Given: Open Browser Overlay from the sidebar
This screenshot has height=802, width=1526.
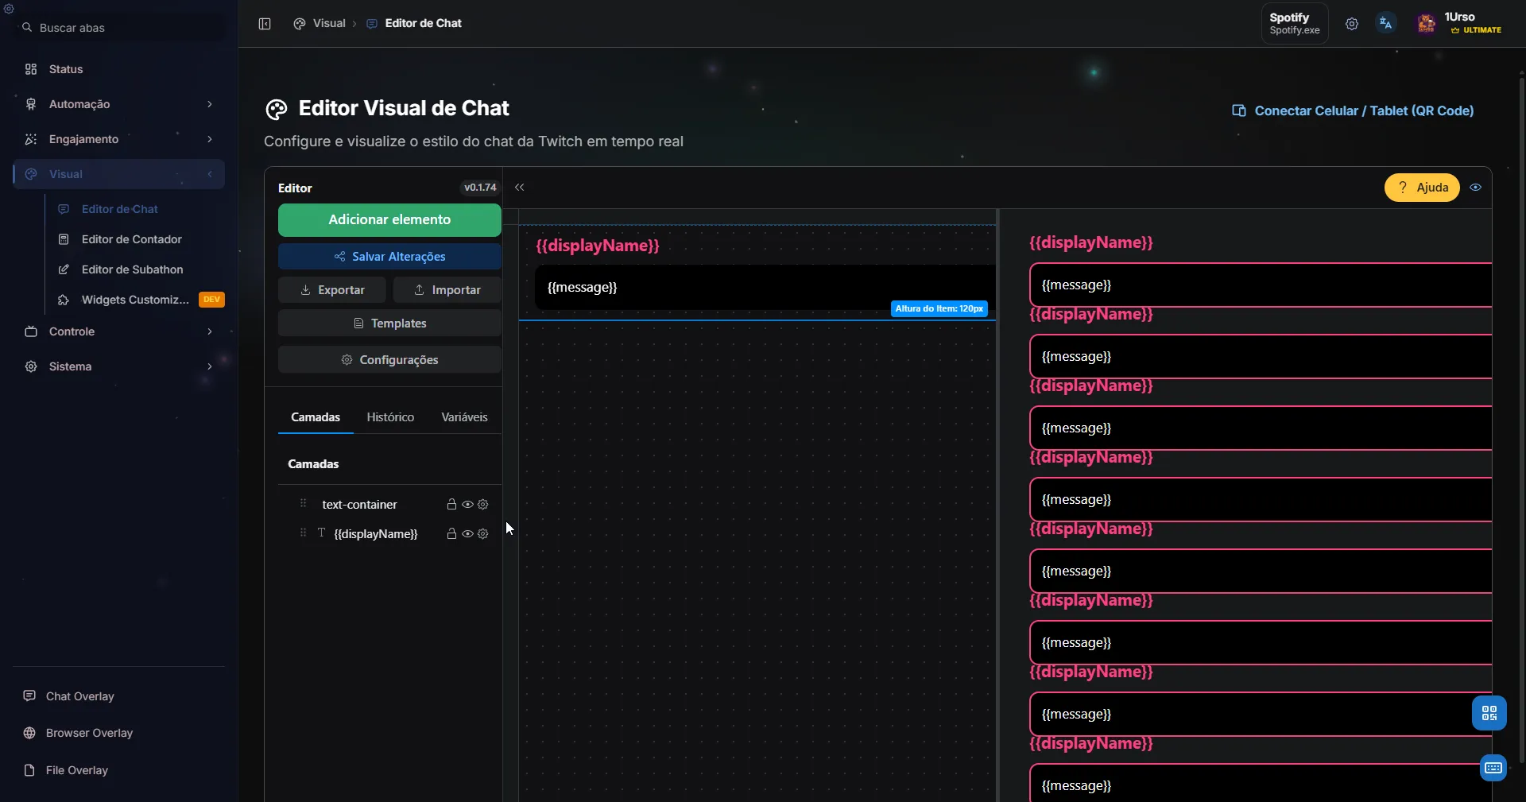Looking at the screenshot, I should (x=90, y=733).
